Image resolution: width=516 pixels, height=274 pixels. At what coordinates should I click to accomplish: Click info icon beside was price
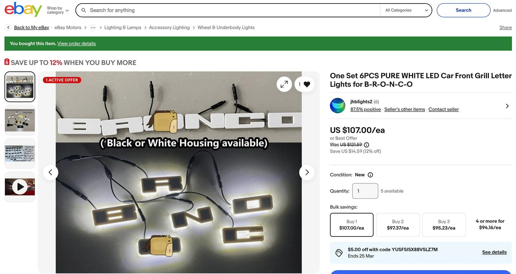click(366, 145)
